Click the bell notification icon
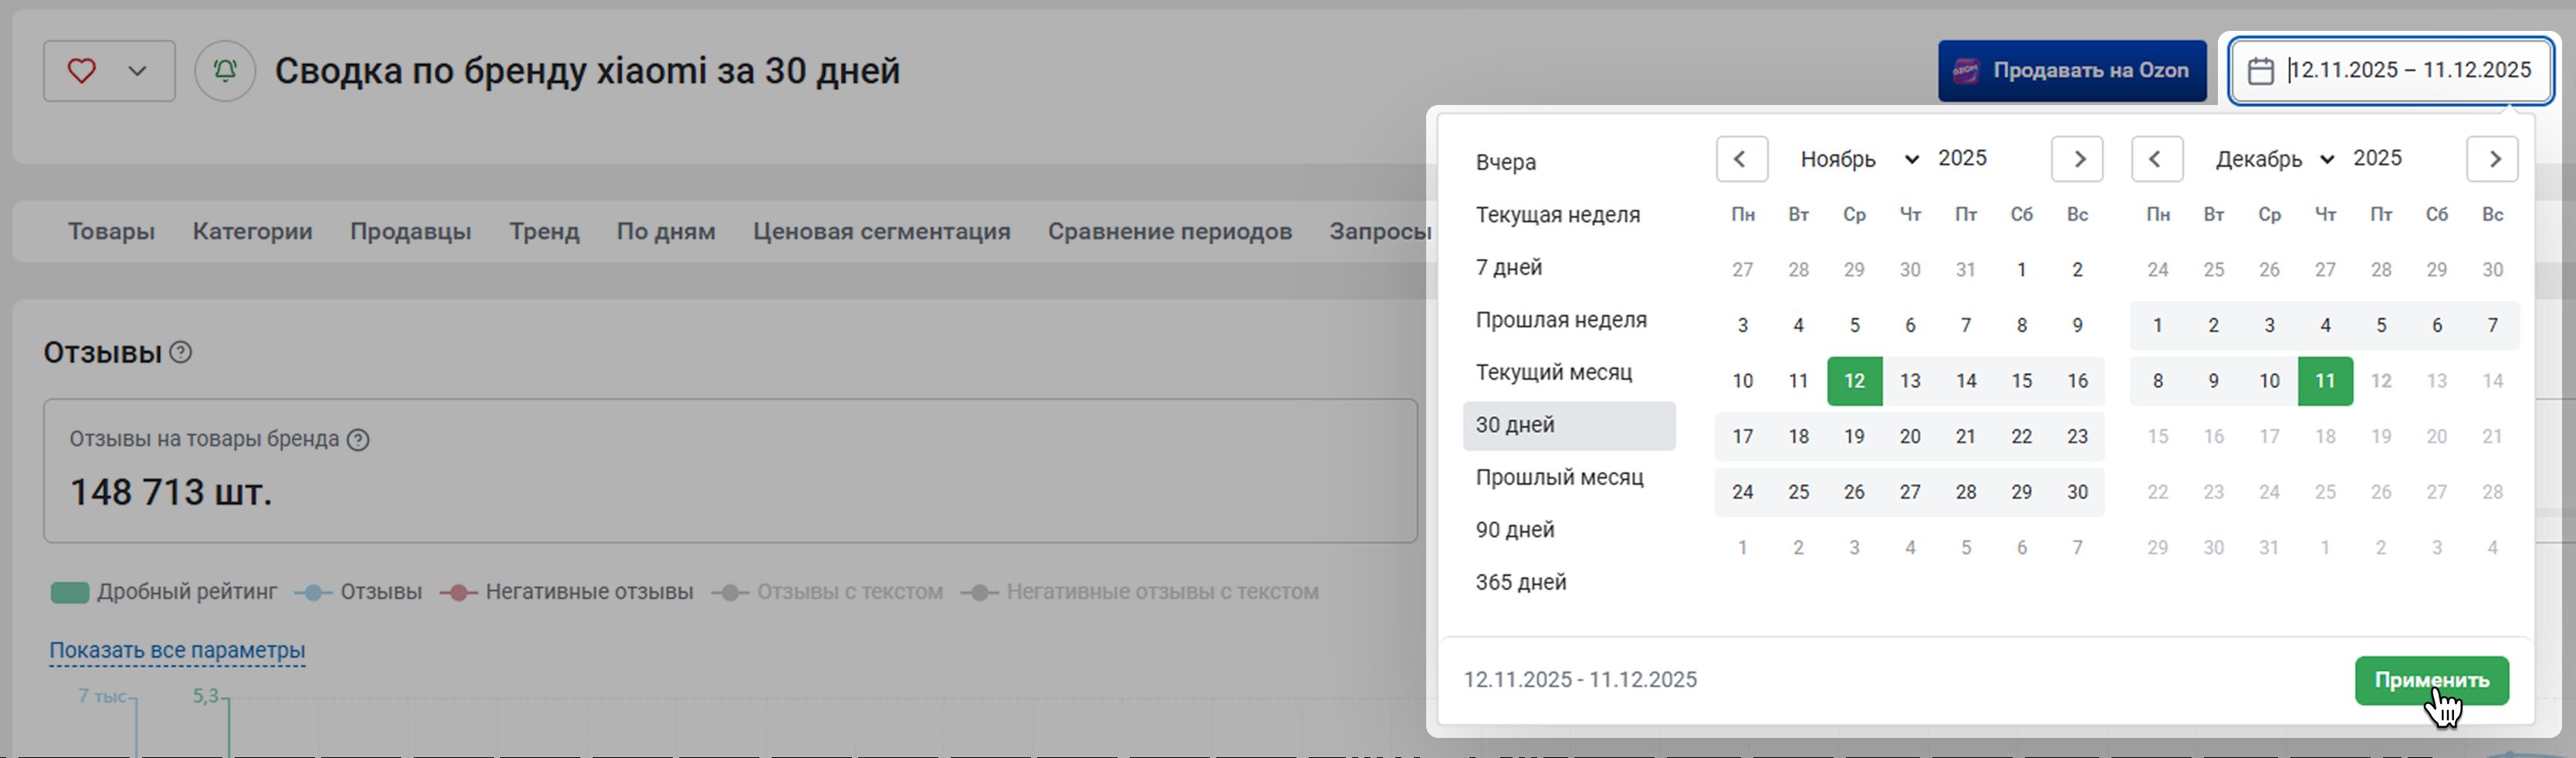 point(225,71)
